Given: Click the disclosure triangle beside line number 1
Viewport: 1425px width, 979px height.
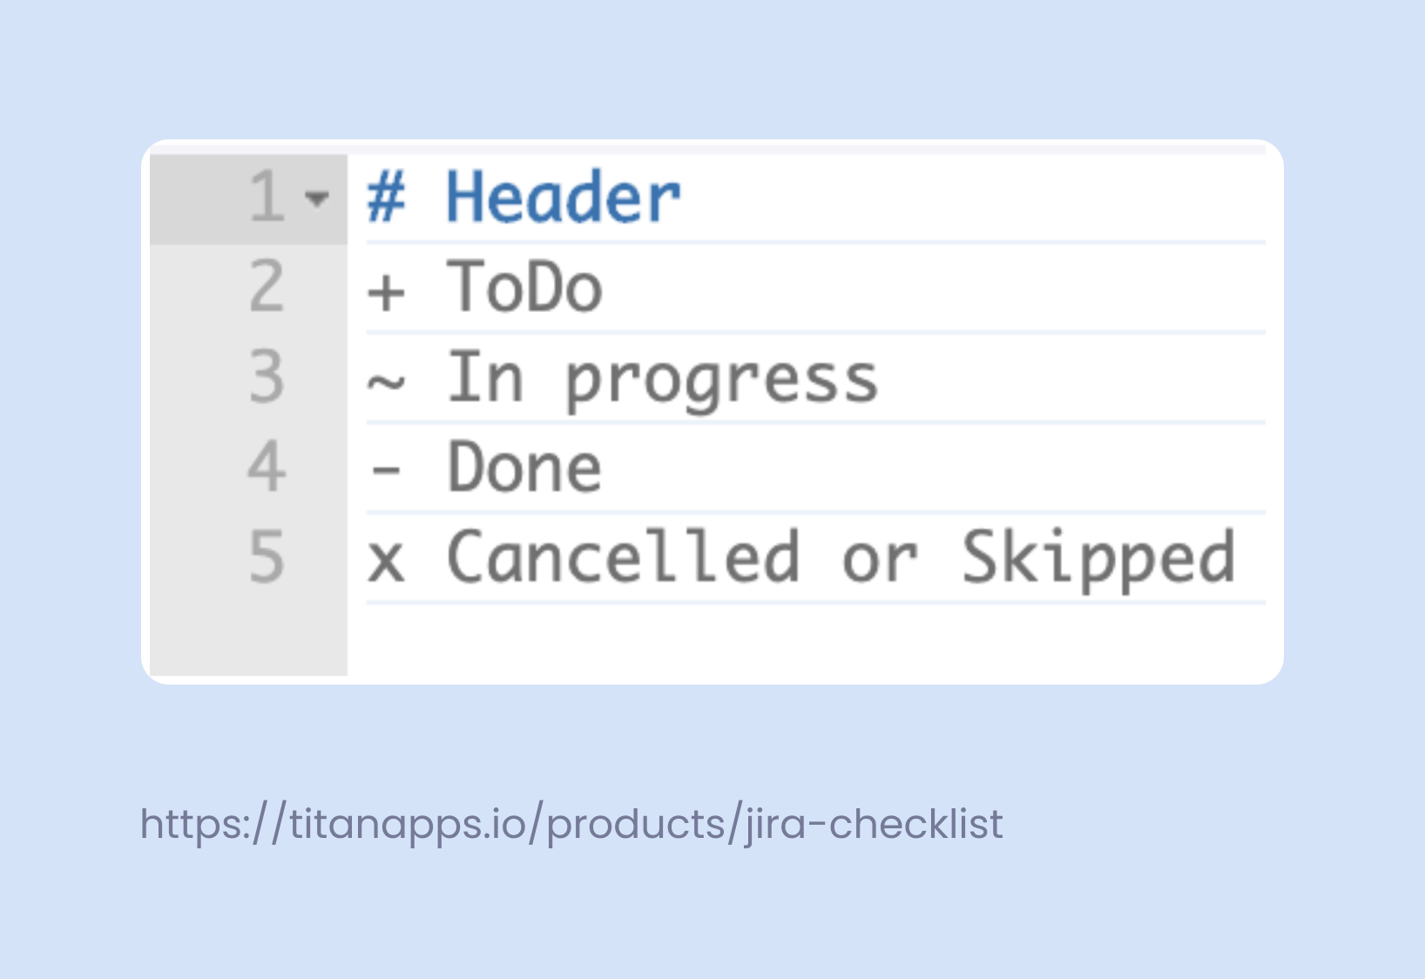Looking at the screenshot, I should (319, 199).
